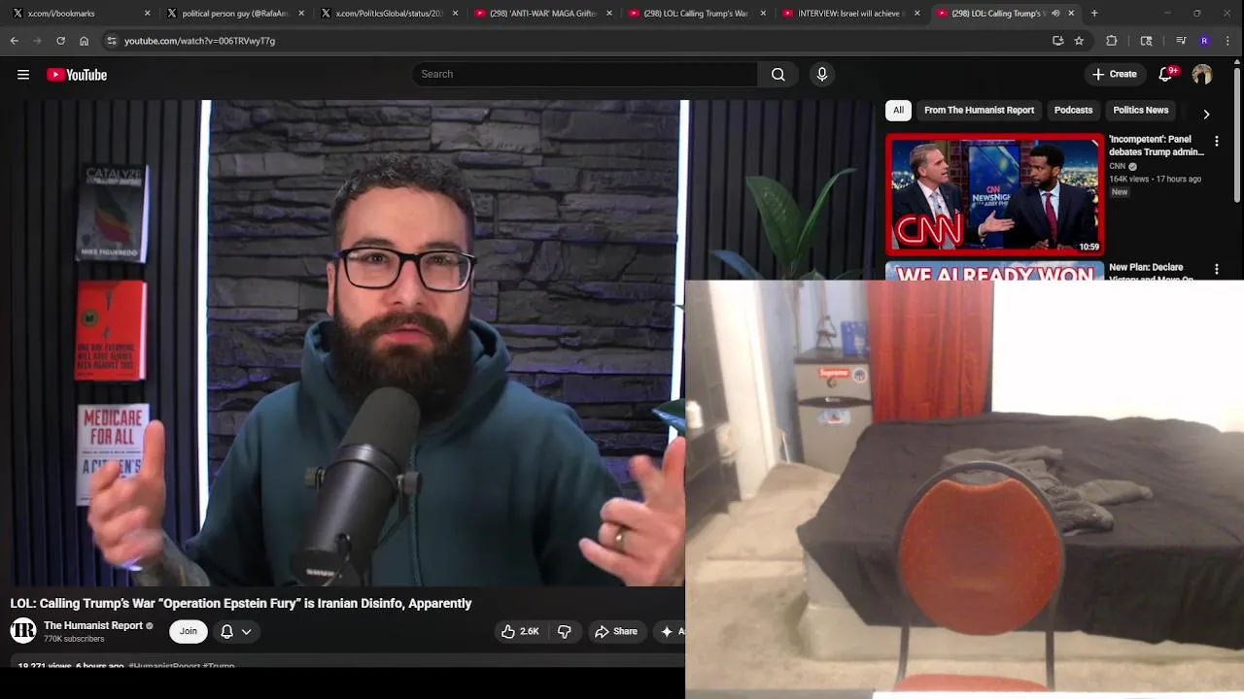Open the YouTube hamburger guide menu

tap(23, 75)
